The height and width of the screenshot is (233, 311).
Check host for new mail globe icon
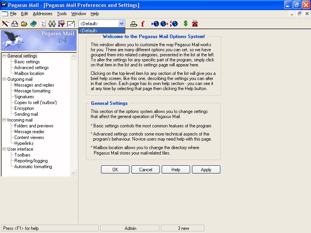[x=155, y=24]
